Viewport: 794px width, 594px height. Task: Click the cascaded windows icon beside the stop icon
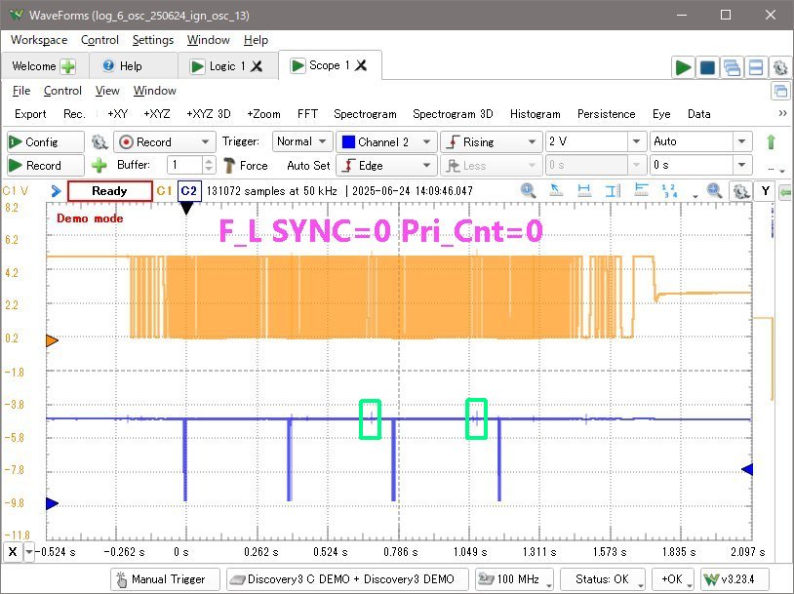732,67
